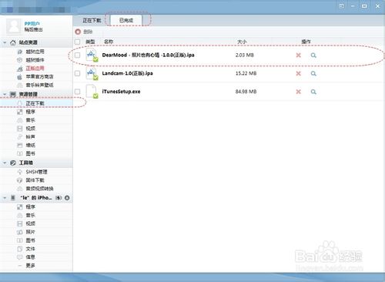Tick the Landcam ipa checkbox
Image resolution: width=385 pixels, height=282 pixels.
[77, 73]
